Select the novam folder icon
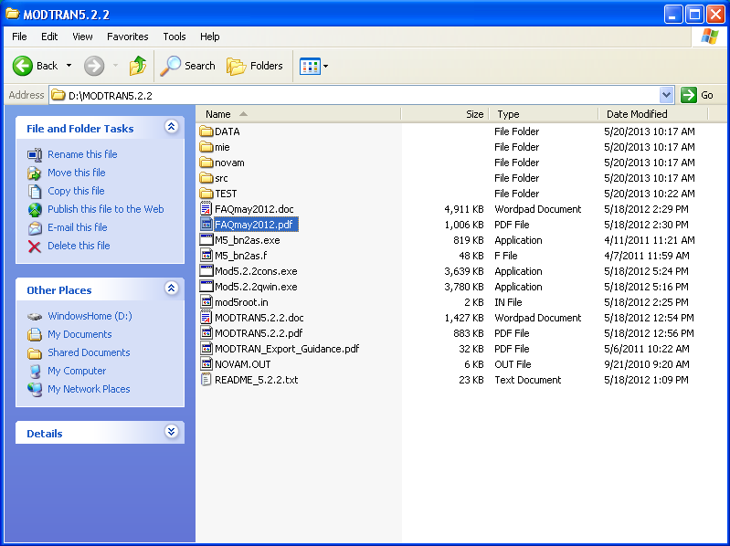The width and height of the screenshot is (730, 546). [206, 163]
